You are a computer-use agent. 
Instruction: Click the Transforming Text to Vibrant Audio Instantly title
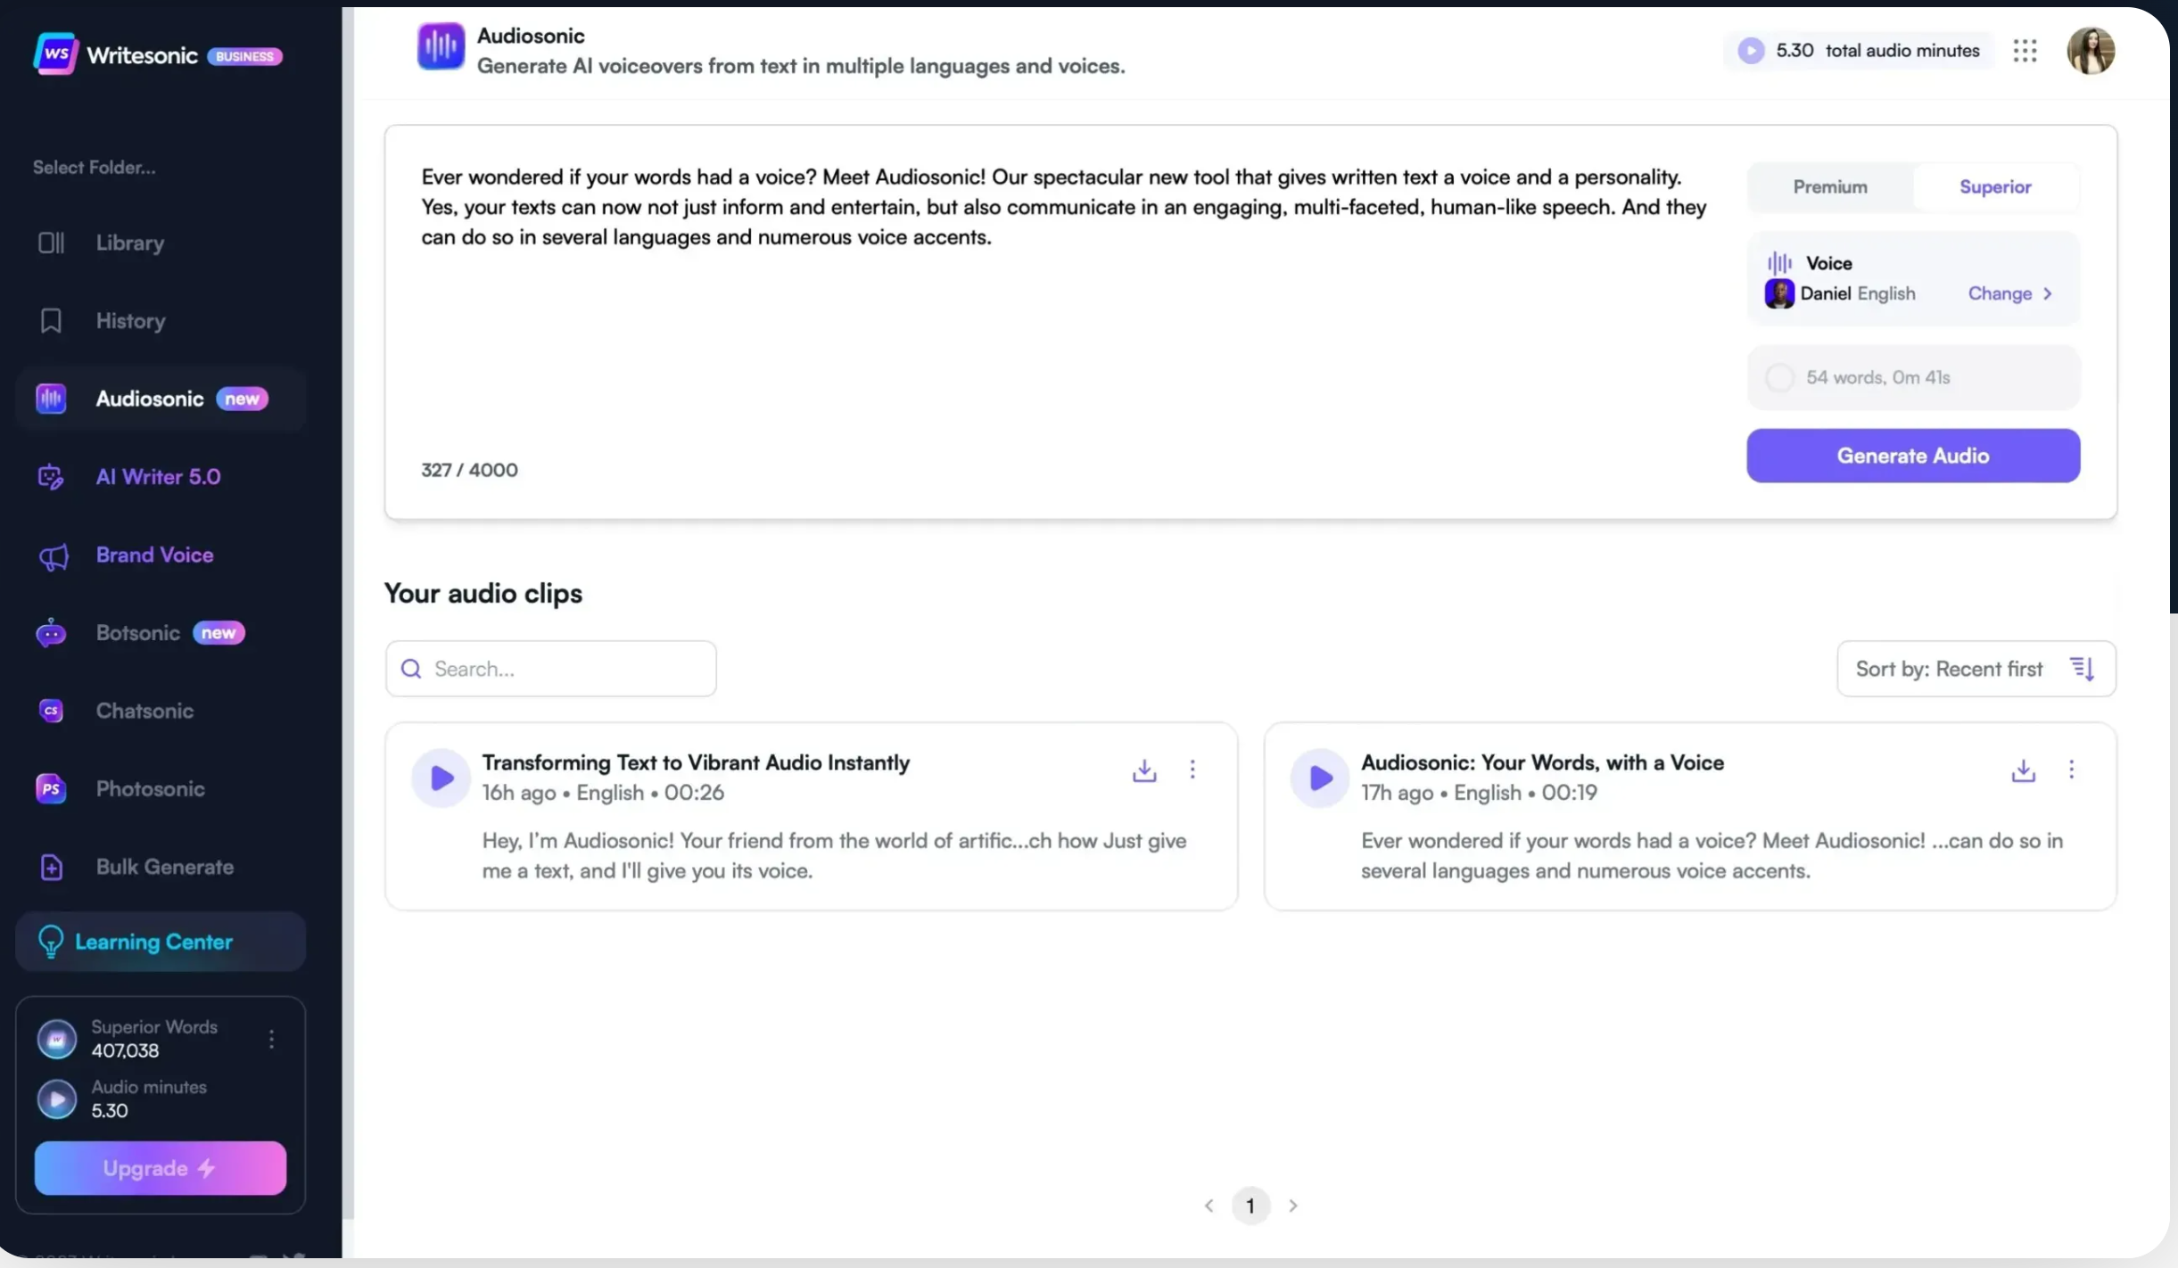tap(696, 763)
